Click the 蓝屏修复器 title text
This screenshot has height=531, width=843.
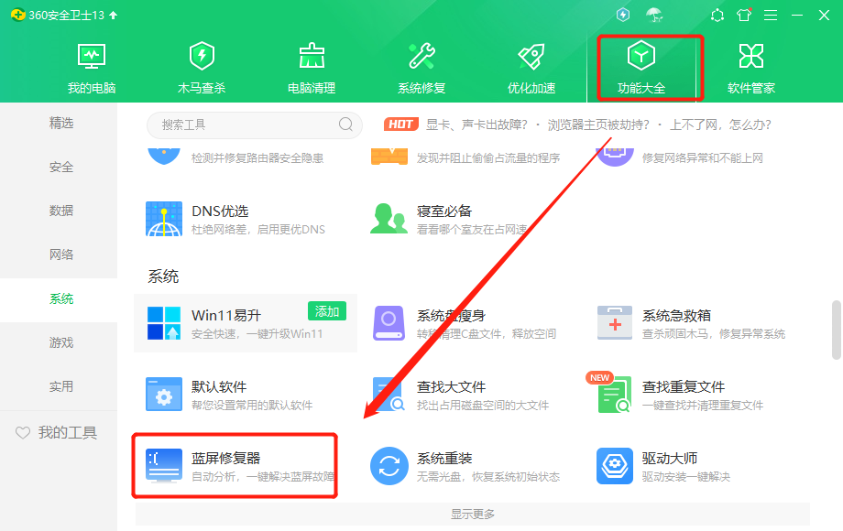click(225, 458)
